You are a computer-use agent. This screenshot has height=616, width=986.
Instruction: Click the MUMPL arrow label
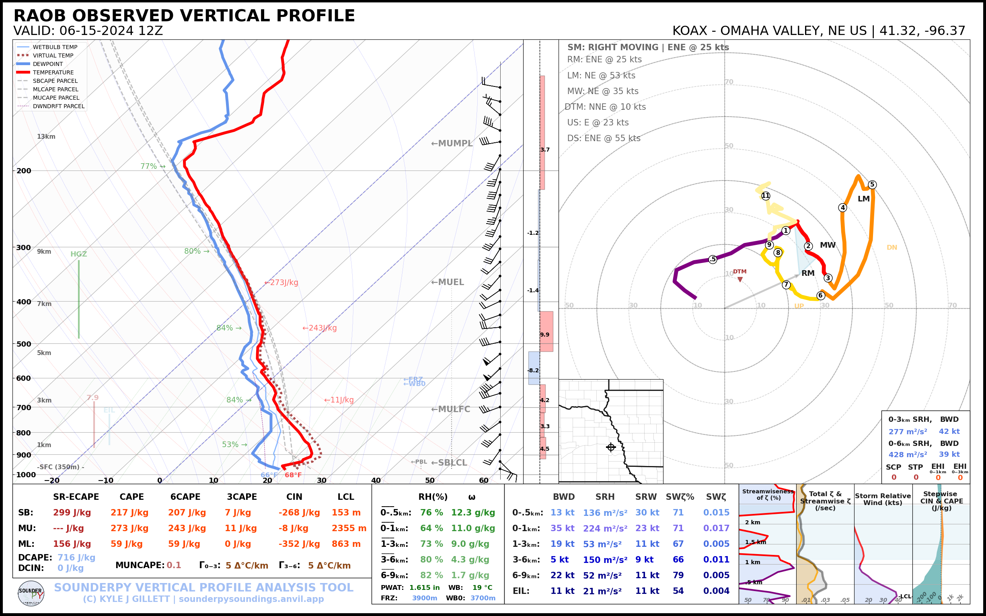click(x=452, y=144)
